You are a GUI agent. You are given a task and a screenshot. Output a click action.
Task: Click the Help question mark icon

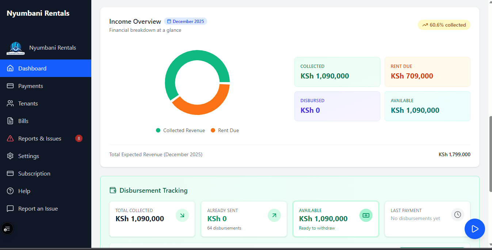click(10, 191)
